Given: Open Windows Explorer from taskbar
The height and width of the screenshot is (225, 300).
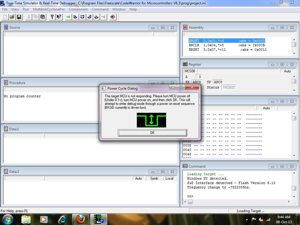Looking at the screenshot, I should 26,219.
